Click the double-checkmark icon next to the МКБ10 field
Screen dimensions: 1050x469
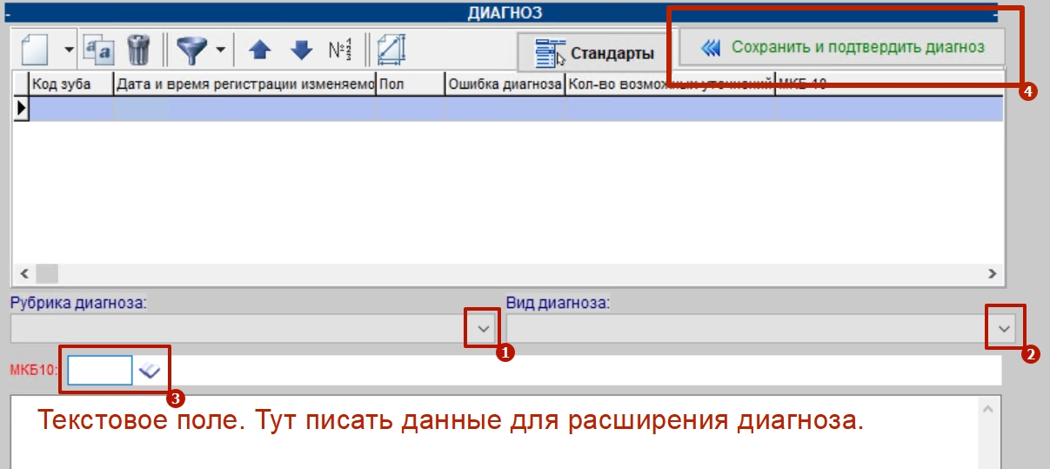(150, 371)
